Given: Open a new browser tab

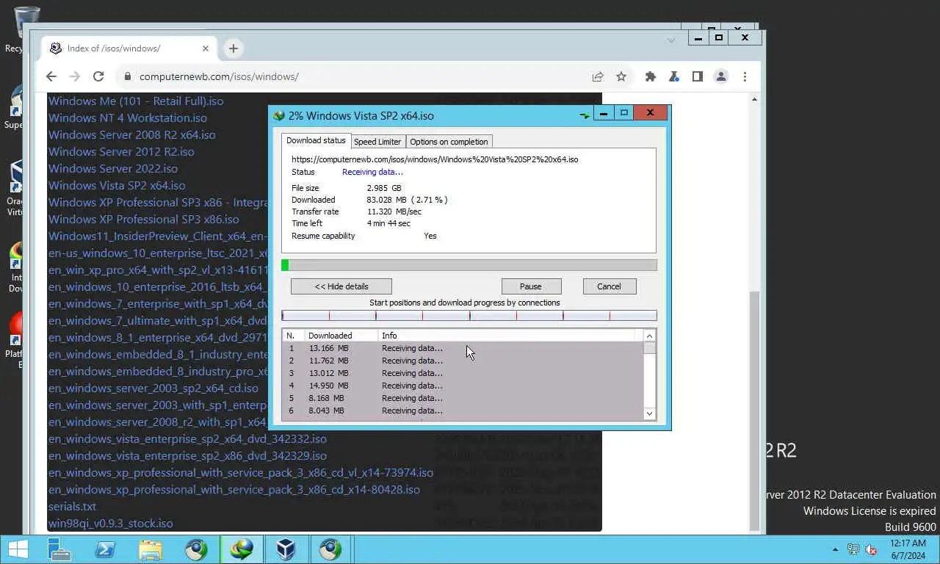Looking at the screenshot, I should tap(234, 48).
